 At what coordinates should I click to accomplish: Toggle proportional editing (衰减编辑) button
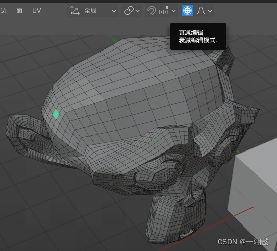point(187,11)
